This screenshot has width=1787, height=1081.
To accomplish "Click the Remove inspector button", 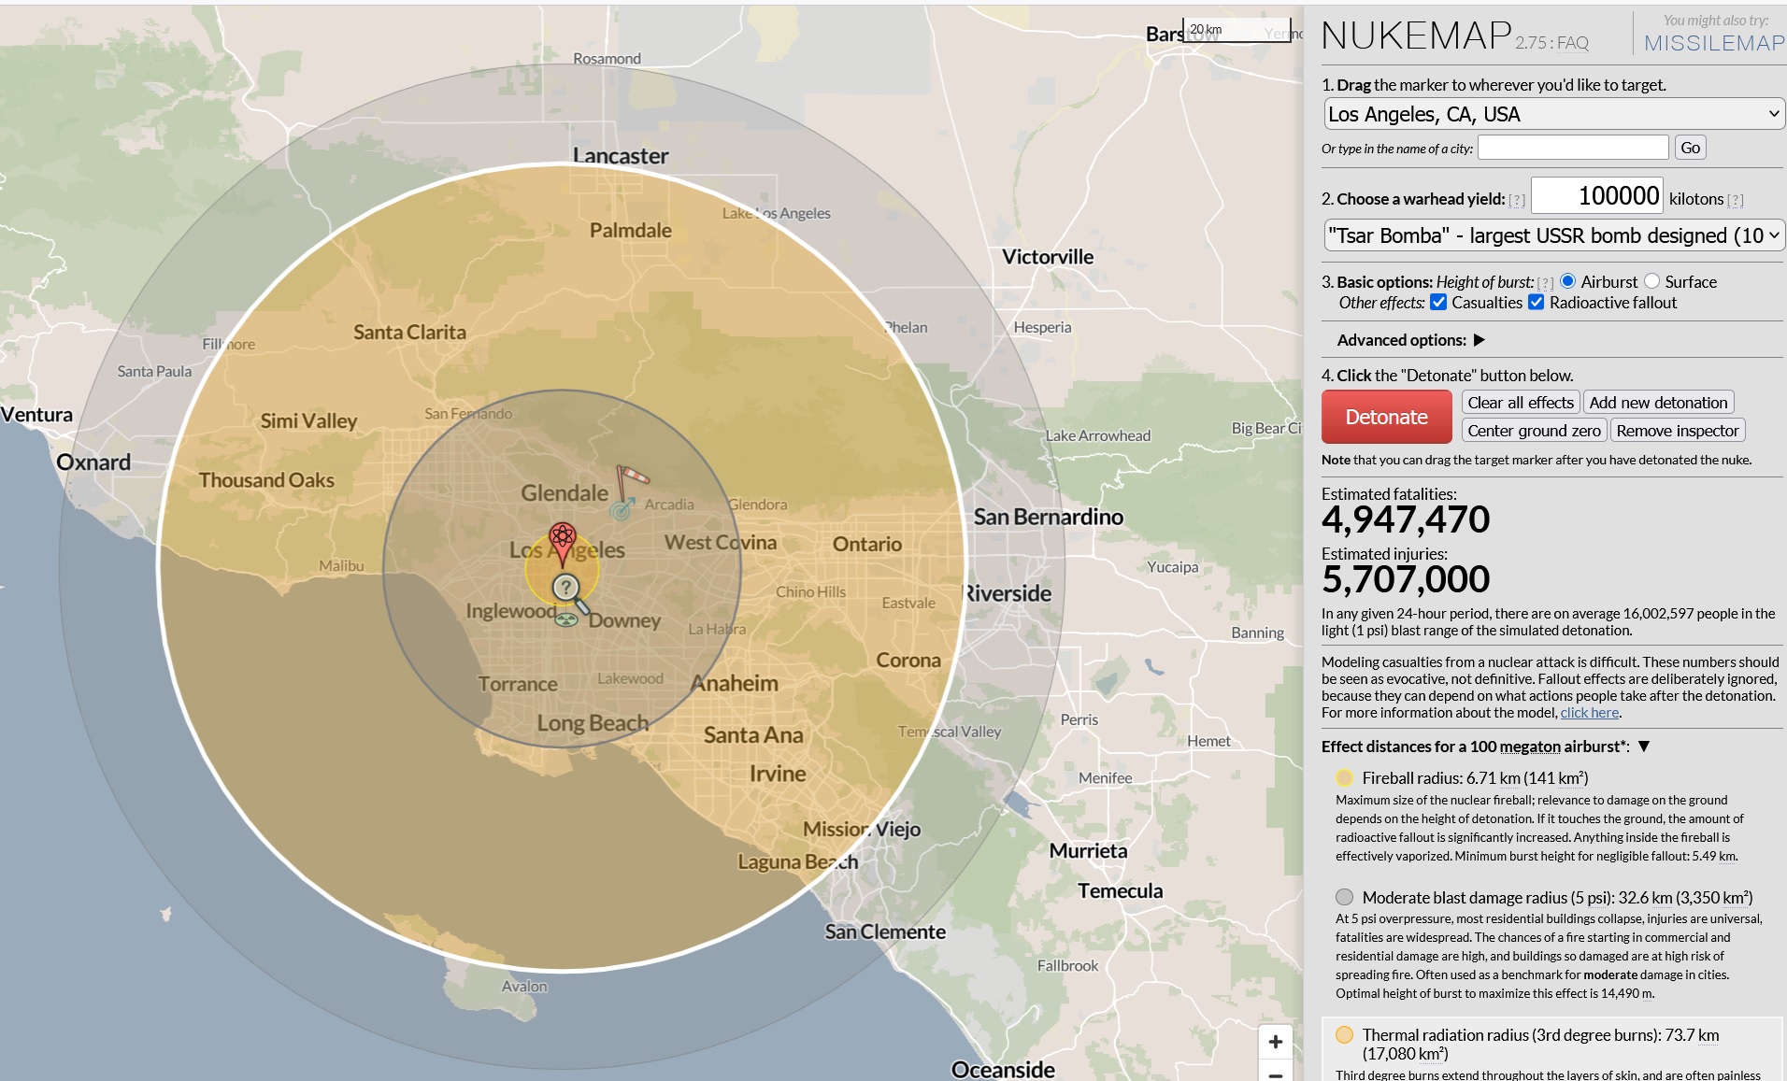I will pyautogui.click(x=1678, y=431).
